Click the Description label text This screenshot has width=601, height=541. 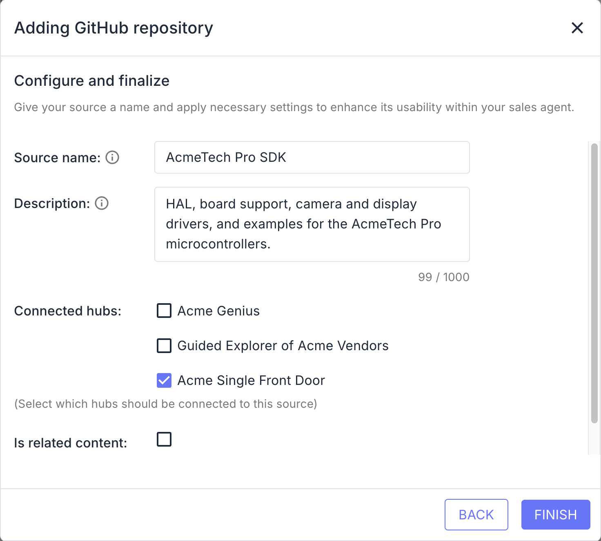(x=52, y=203)
